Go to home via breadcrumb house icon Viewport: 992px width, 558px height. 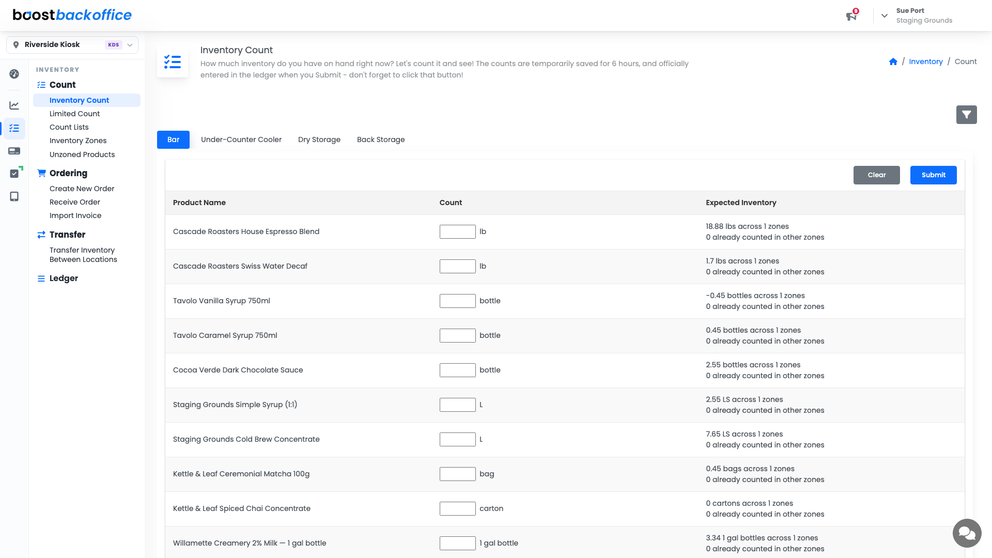(x=893, y=61)
